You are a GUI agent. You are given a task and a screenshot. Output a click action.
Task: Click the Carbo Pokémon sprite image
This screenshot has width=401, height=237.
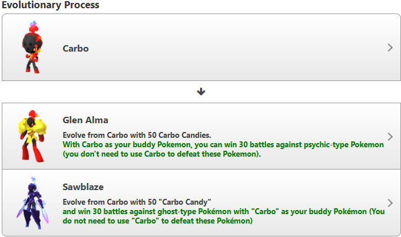[32, 47]
